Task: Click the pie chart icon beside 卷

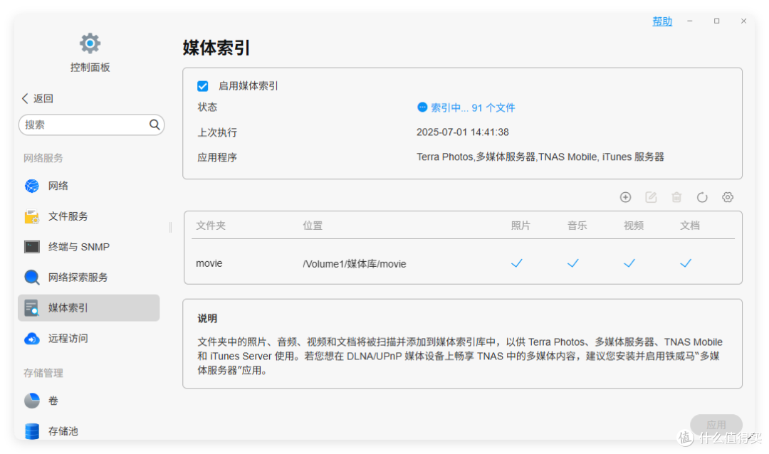Action: 32,401
